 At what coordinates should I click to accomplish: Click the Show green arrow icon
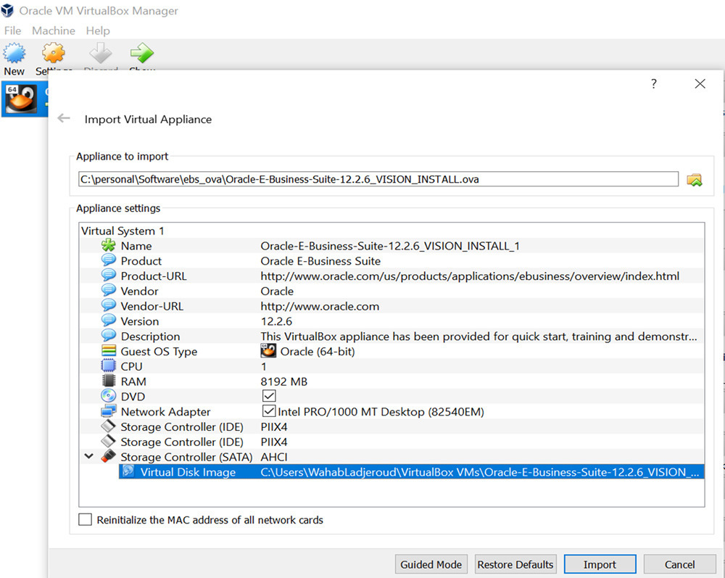pos(141,54)
